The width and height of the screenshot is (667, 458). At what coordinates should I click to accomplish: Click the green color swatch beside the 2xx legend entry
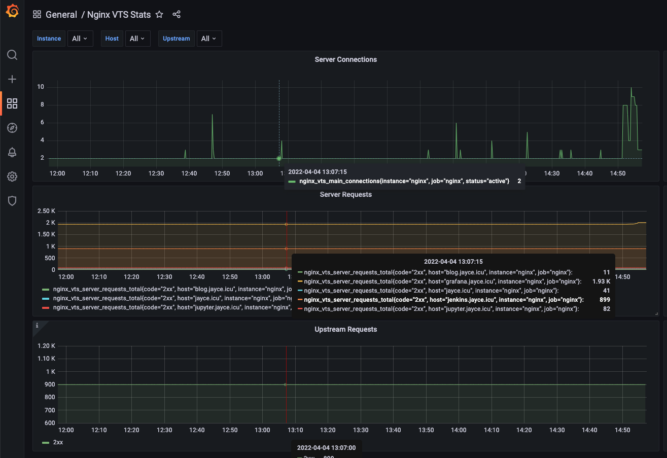(45, 442)
